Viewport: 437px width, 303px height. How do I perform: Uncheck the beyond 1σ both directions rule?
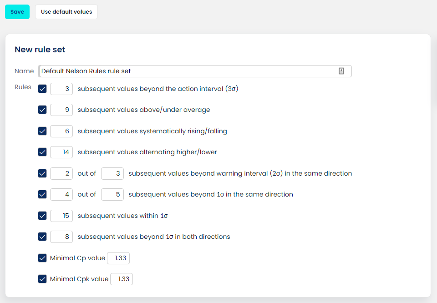(x=42, y=237)
